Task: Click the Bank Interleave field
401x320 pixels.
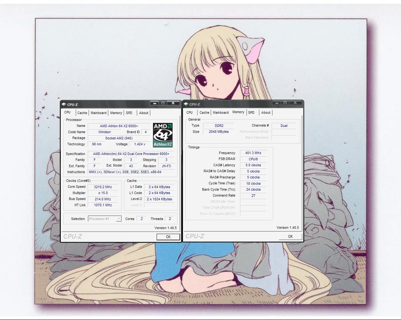Action: pyautogui.click(x=284, y=137)
